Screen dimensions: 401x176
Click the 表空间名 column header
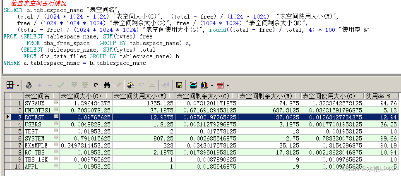click(41, 96)
